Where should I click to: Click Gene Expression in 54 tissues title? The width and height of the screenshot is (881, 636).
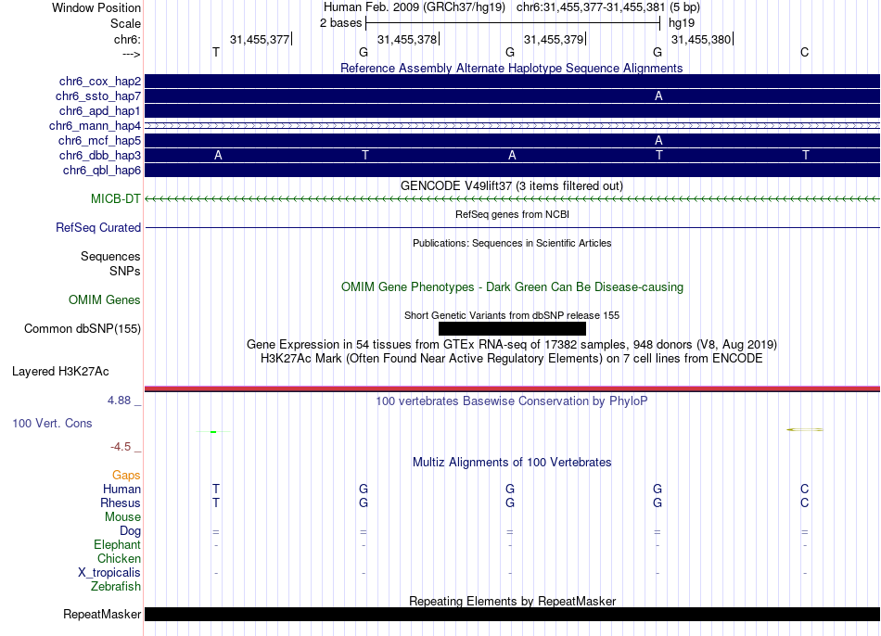pos(512,344)
